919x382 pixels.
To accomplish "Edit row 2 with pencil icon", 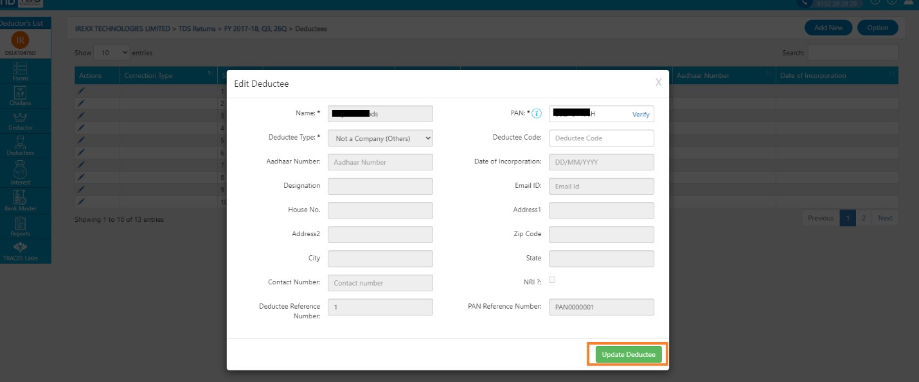I will point(82,104).
